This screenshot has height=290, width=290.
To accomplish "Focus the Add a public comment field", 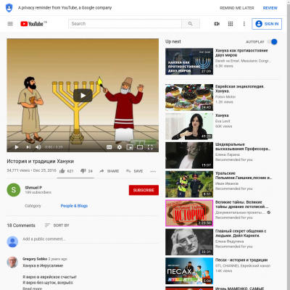I will [91, 239].
